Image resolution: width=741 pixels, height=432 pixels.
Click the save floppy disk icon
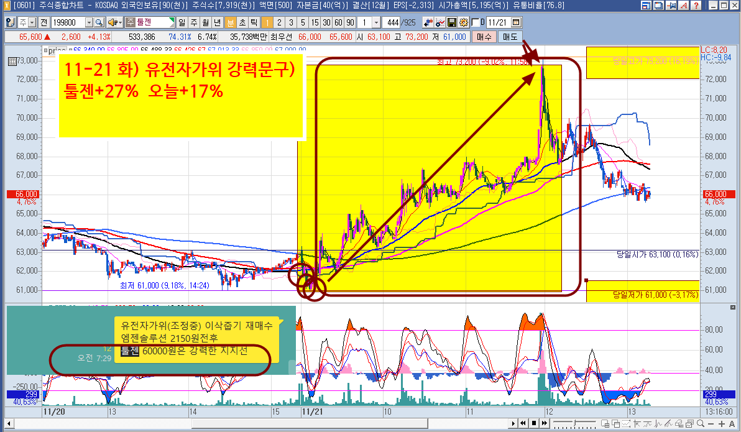452,22
